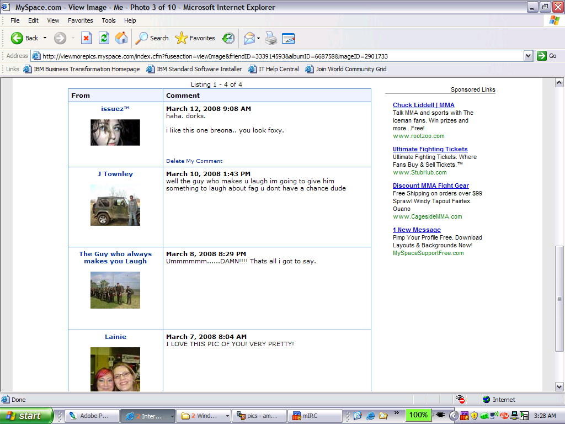
Task: Open the Mail button dropdown arrow
Action: click(258, 38)
